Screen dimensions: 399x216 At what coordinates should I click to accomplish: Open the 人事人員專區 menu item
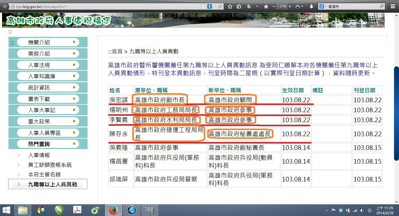click(48, 133)
